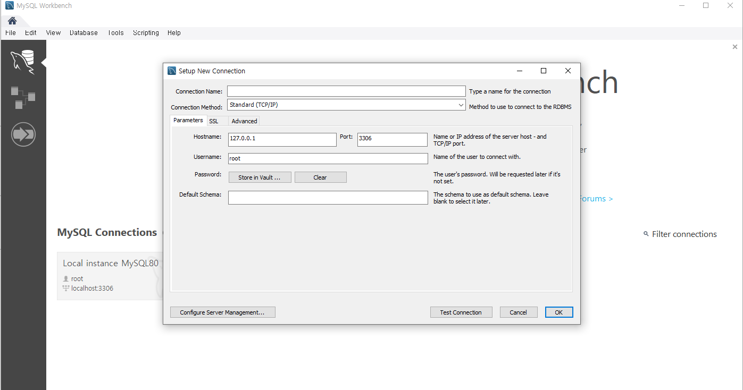Open Configure Server Management

point(222,312)
